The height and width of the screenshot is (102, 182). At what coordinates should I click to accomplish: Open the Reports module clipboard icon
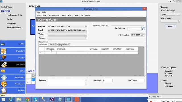click(4, 90)
